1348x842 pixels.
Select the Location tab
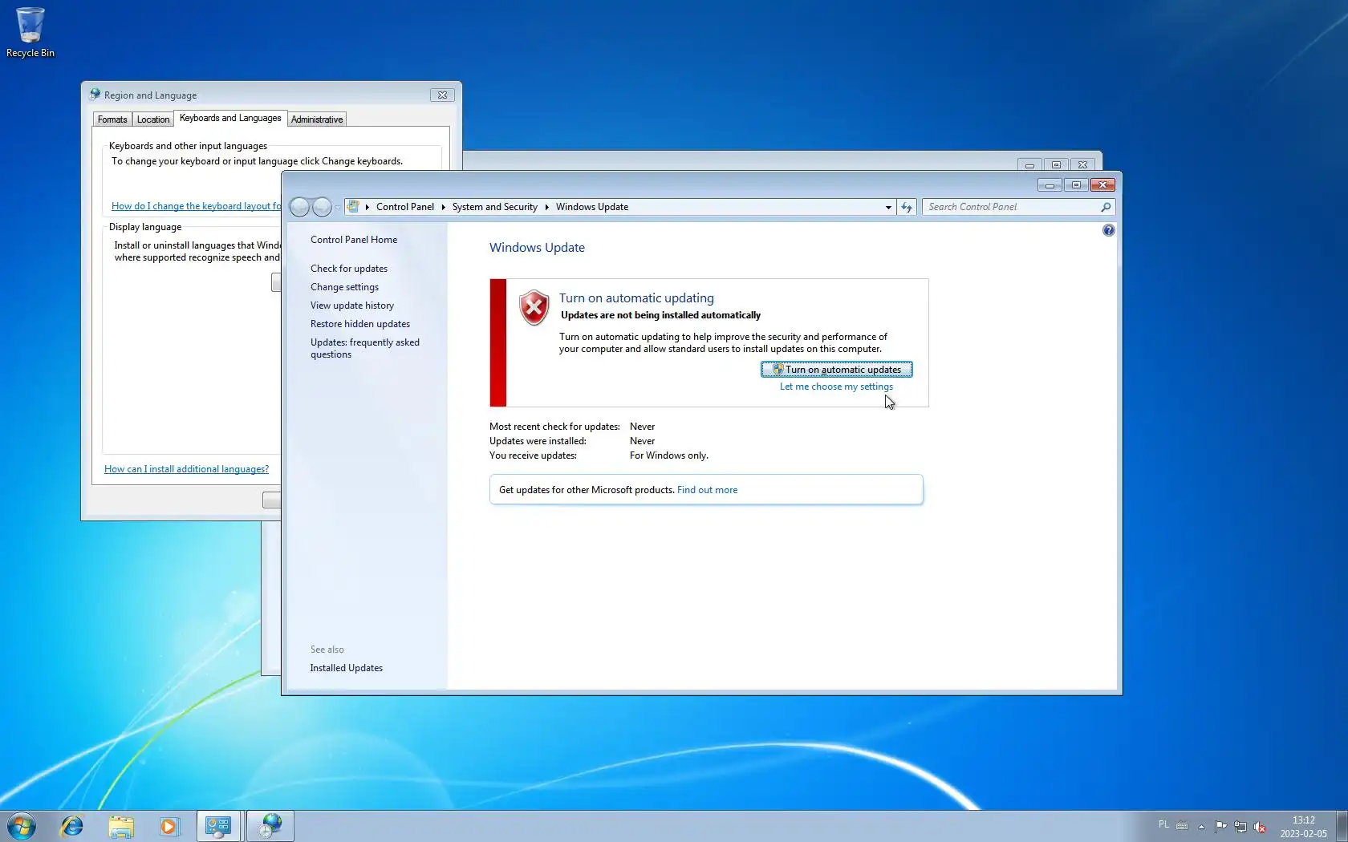click(153, 119)
